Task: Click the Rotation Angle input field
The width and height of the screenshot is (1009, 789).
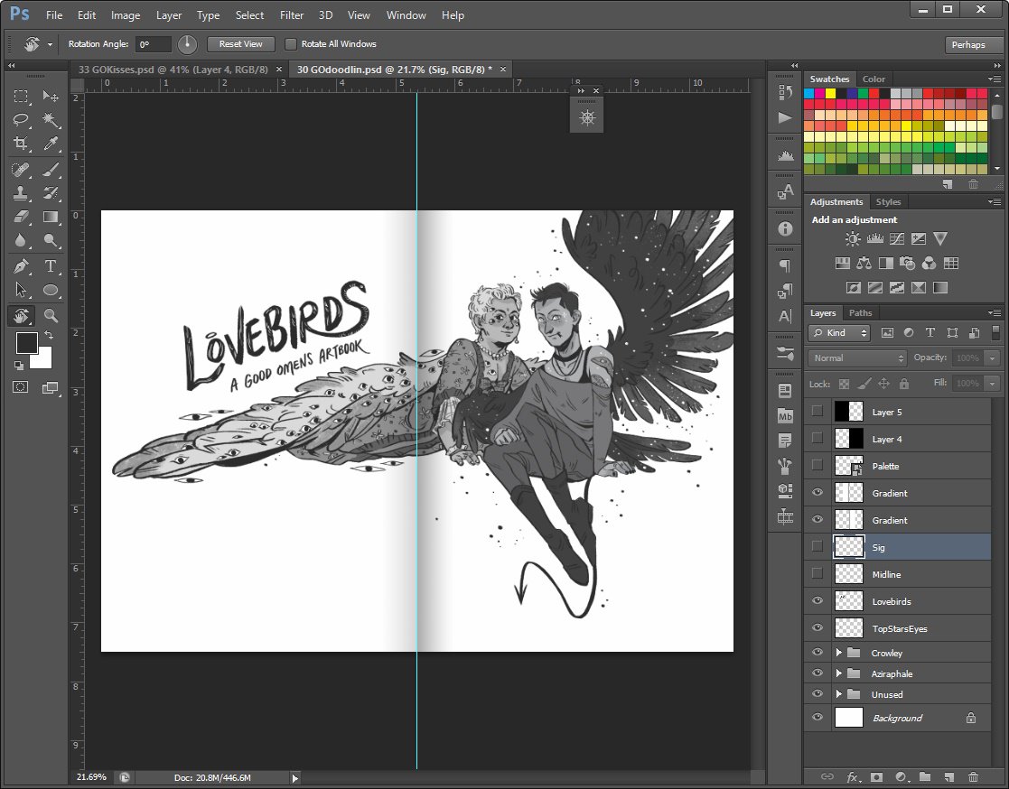Action: [154, 44]
